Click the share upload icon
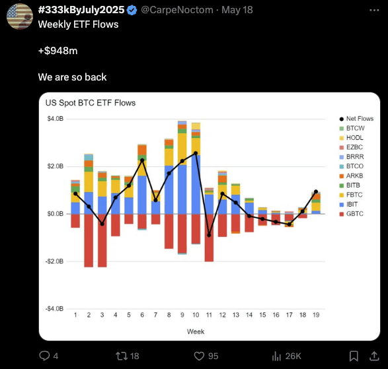This screenshot has height=369, width=388. 374,356
